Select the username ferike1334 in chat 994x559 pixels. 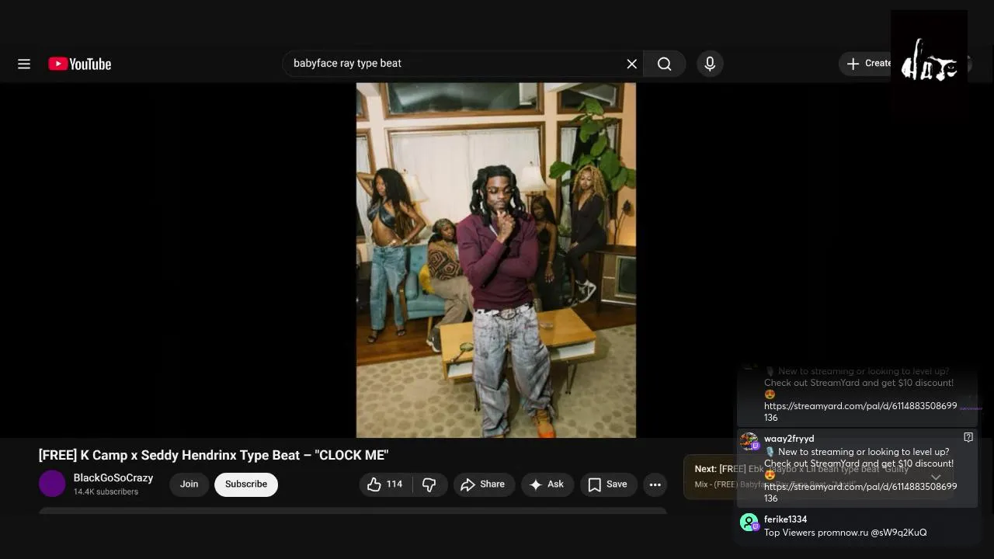(785, 519)
